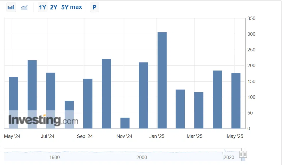Select the max time range

point(76,7)
